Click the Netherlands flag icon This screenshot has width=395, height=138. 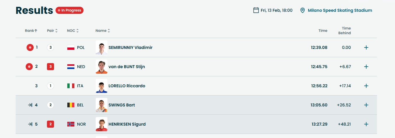coord(71,67)
